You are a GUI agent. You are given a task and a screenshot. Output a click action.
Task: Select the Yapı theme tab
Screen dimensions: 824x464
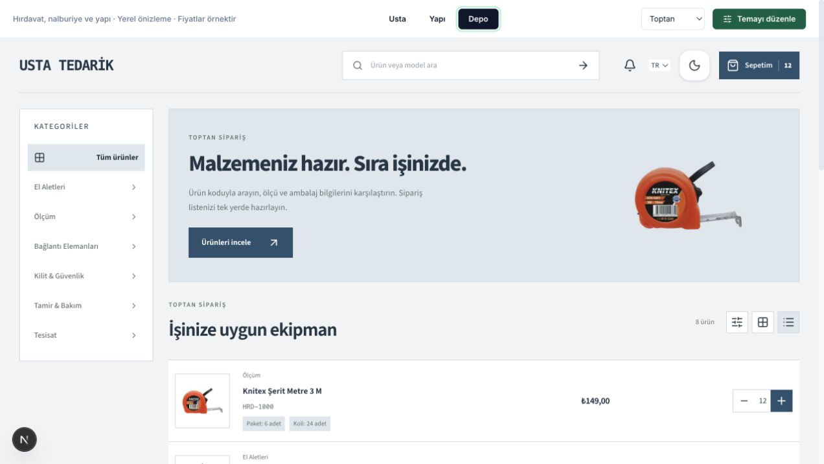(x=437, y=19)
